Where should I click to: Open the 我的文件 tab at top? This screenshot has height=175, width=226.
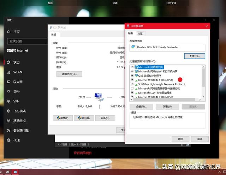(171, 3)
